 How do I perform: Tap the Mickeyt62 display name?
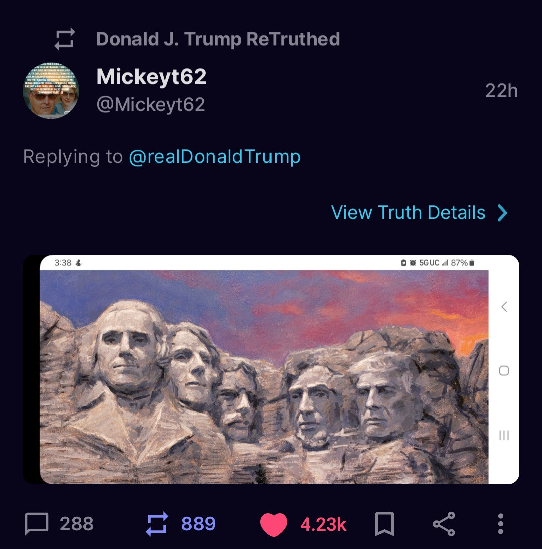151,77
